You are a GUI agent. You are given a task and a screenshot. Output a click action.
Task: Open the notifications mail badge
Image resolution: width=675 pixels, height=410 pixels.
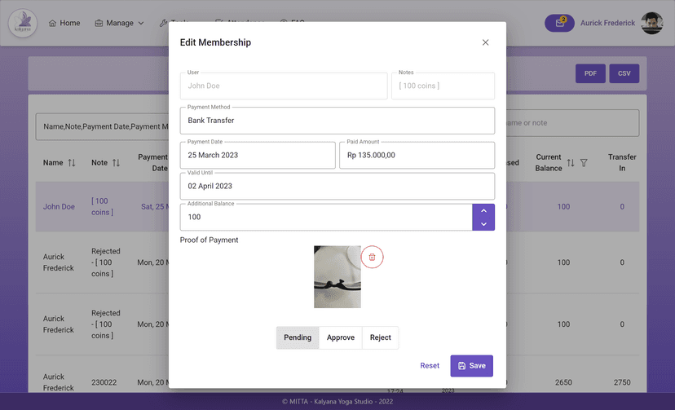click(559, 23)
